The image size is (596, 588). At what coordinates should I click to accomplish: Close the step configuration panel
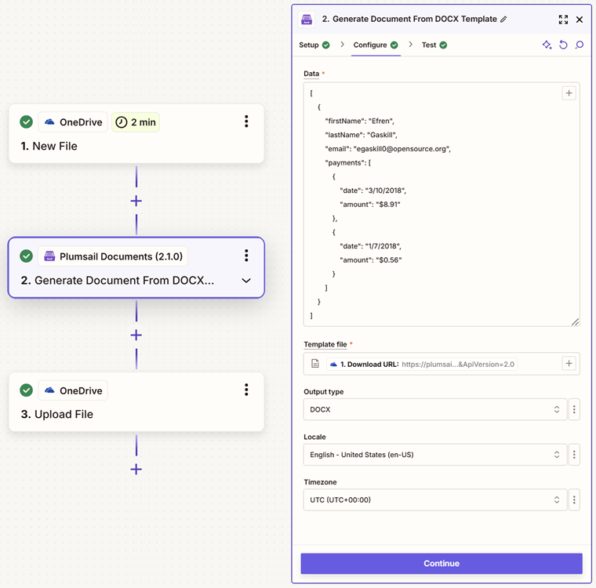coord(580,20)
